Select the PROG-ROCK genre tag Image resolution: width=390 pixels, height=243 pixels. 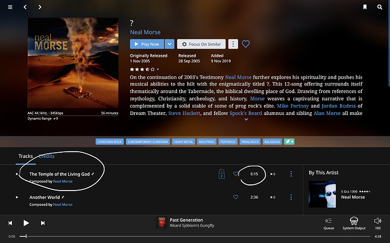[250, 142]
